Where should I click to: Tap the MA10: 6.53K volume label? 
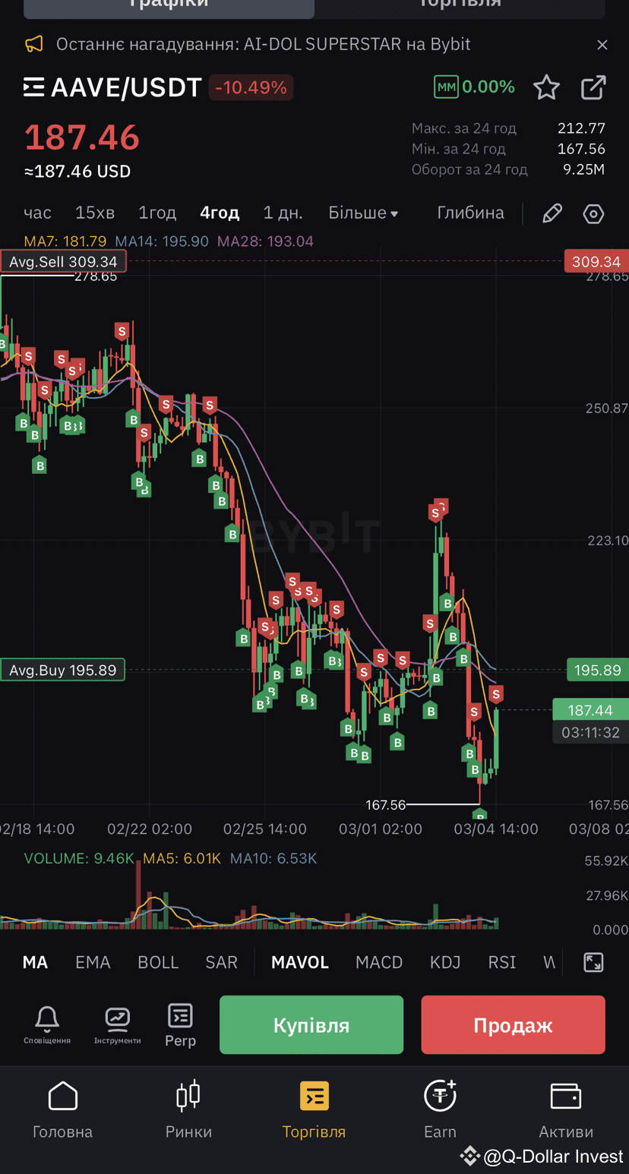(x=273, y=859)
